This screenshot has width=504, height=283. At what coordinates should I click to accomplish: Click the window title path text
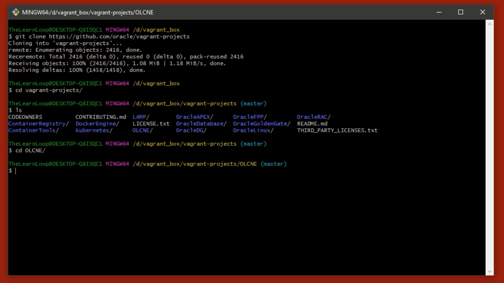pyautogui.click(x=88, y=12)
